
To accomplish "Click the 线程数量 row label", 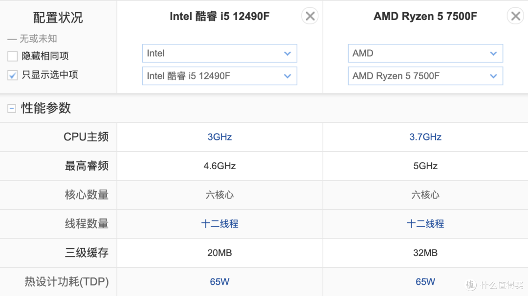I will click(87, 224).
